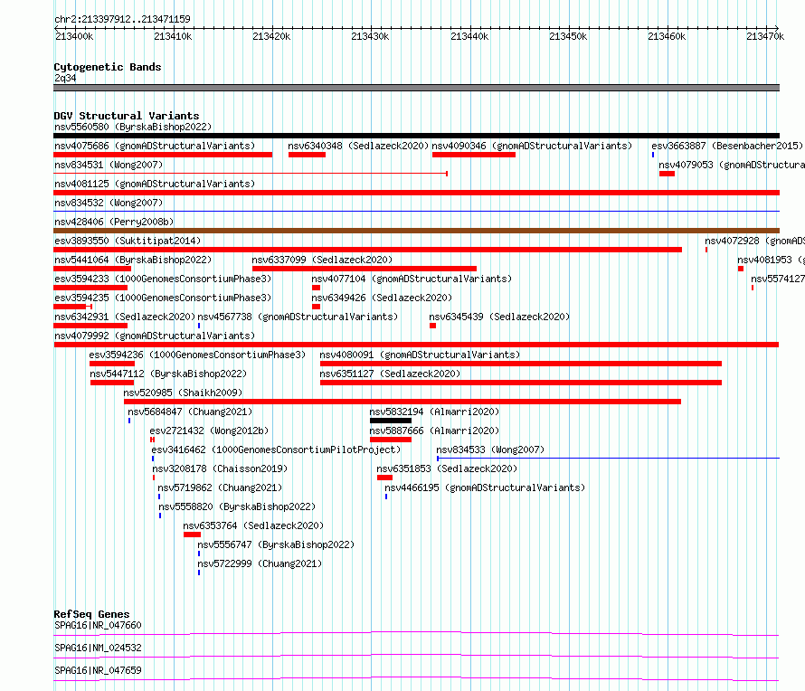Click the nsv4090346 gnomAD variant label

click(532, 146)
